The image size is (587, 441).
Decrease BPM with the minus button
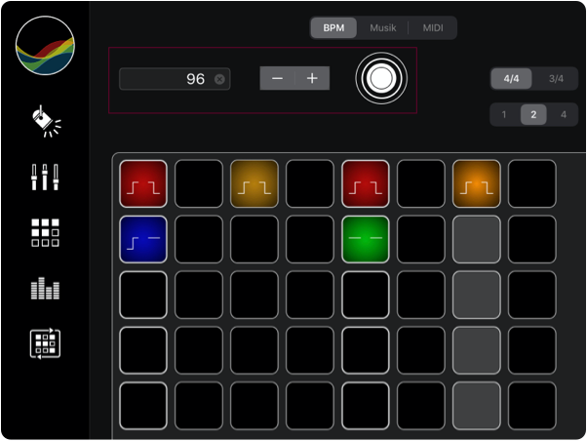click(277, 78)
